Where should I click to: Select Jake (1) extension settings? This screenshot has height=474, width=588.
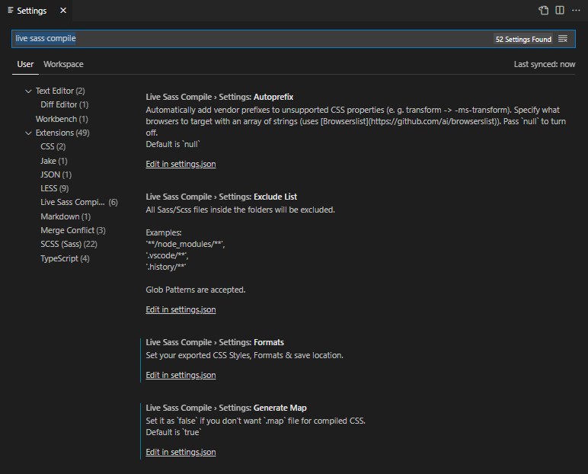tap(54, 161)
